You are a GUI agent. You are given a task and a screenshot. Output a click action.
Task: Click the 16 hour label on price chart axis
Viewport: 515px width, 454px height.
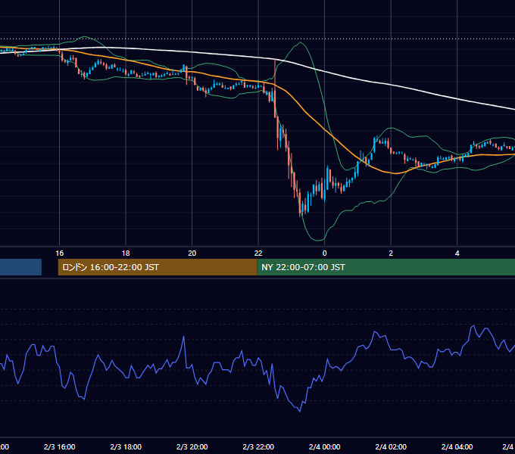click(x=59, y=253)
